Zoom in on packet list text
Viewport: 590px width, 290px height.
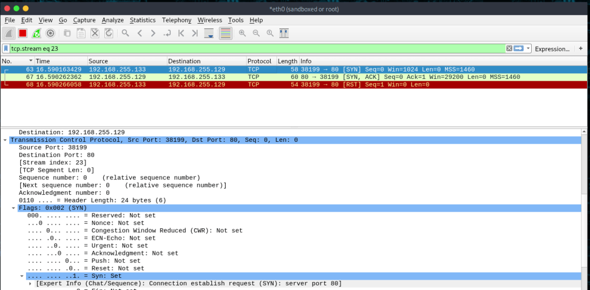(242, 33)
